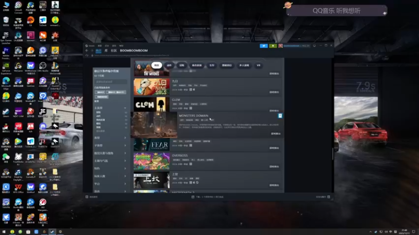Go forward using Steam's forward arrow
This screenshot has width=419, height=235.
tap(92, 51)
